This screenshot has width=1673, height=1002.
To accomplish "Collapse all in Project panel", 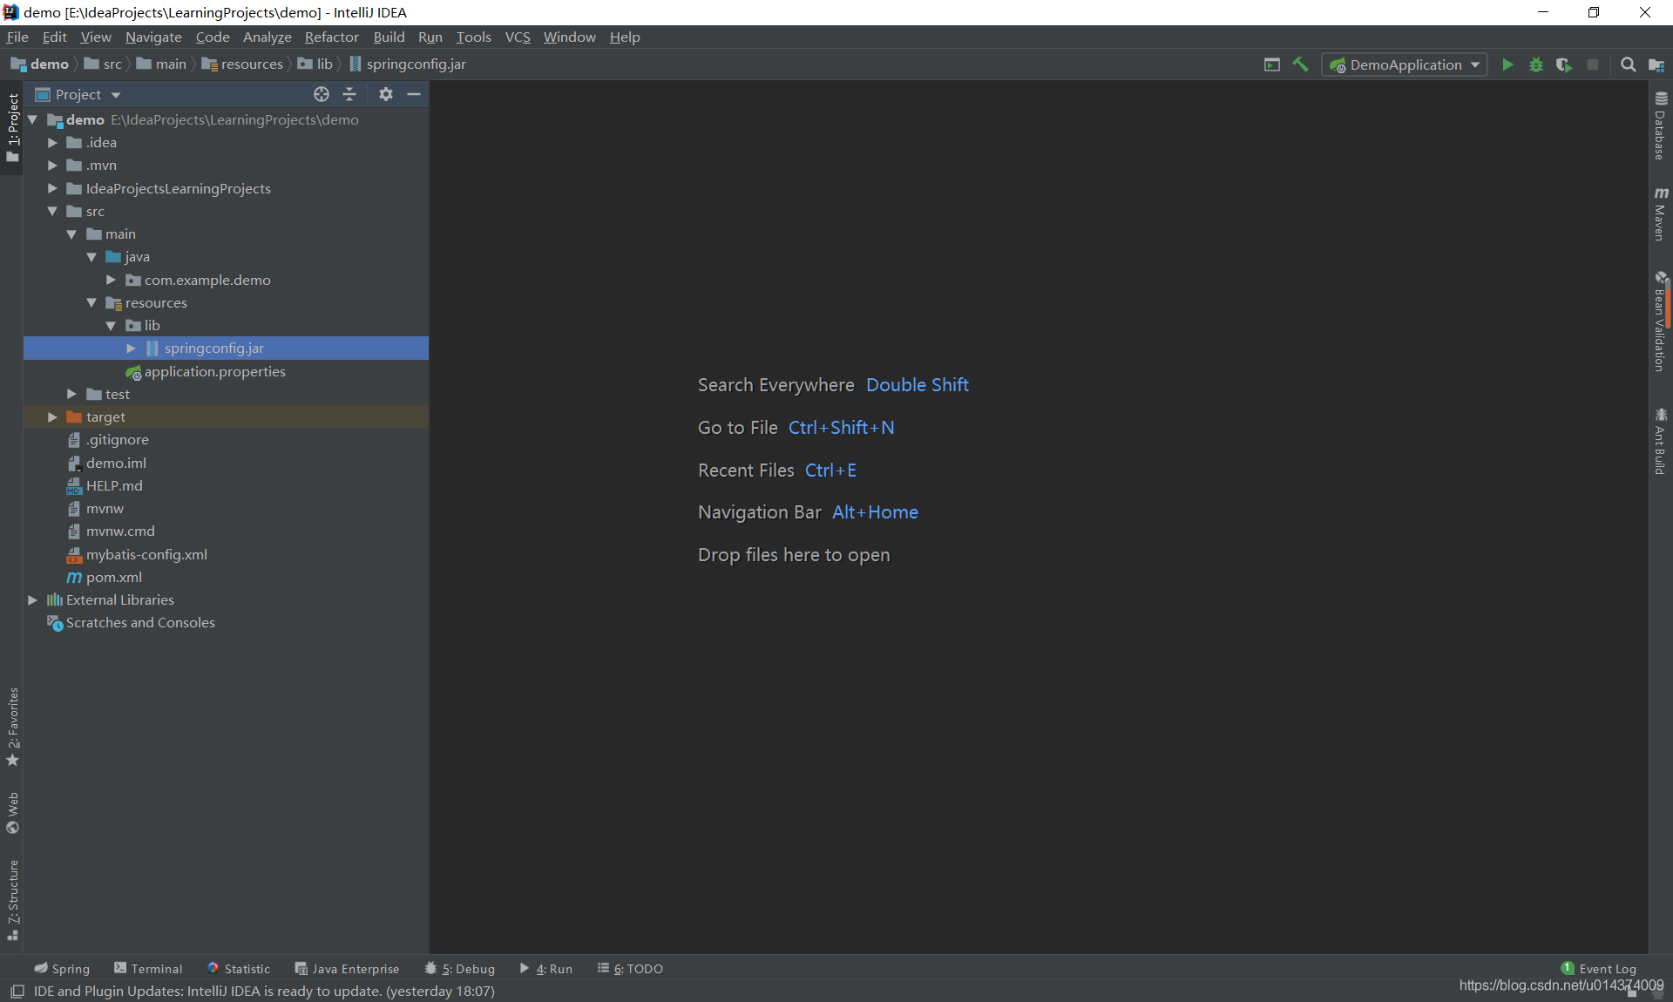I will click(349, 94).
